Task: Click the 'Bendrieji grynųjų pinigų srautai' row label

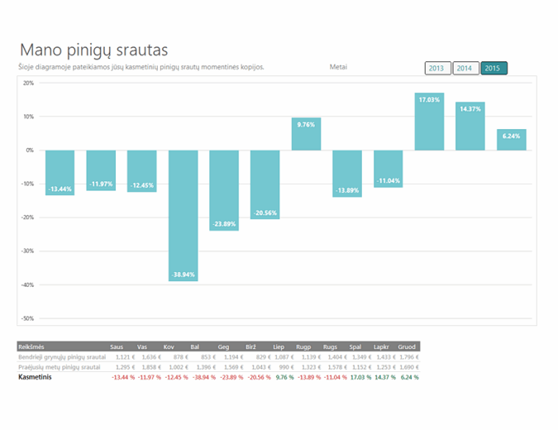Action: (x=62, y=356)
